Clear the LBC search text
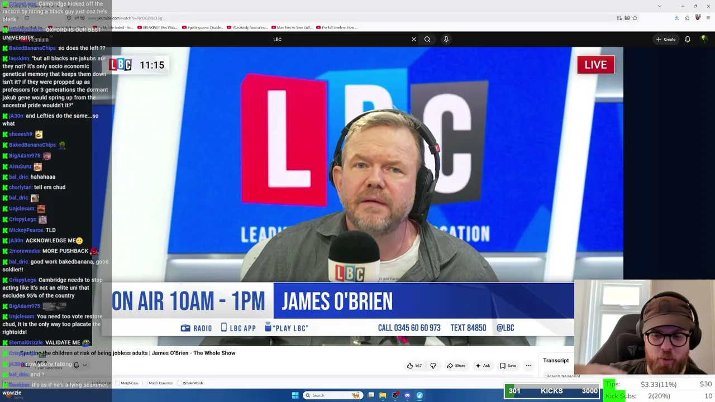 414,39
